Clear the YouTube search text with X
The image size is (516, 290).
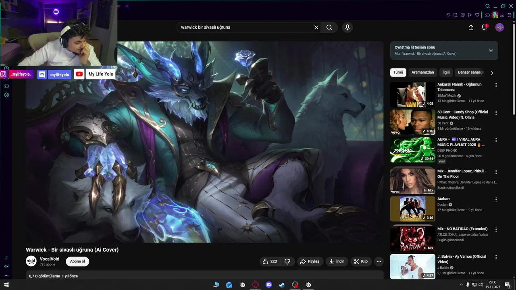tap(316, 27)
